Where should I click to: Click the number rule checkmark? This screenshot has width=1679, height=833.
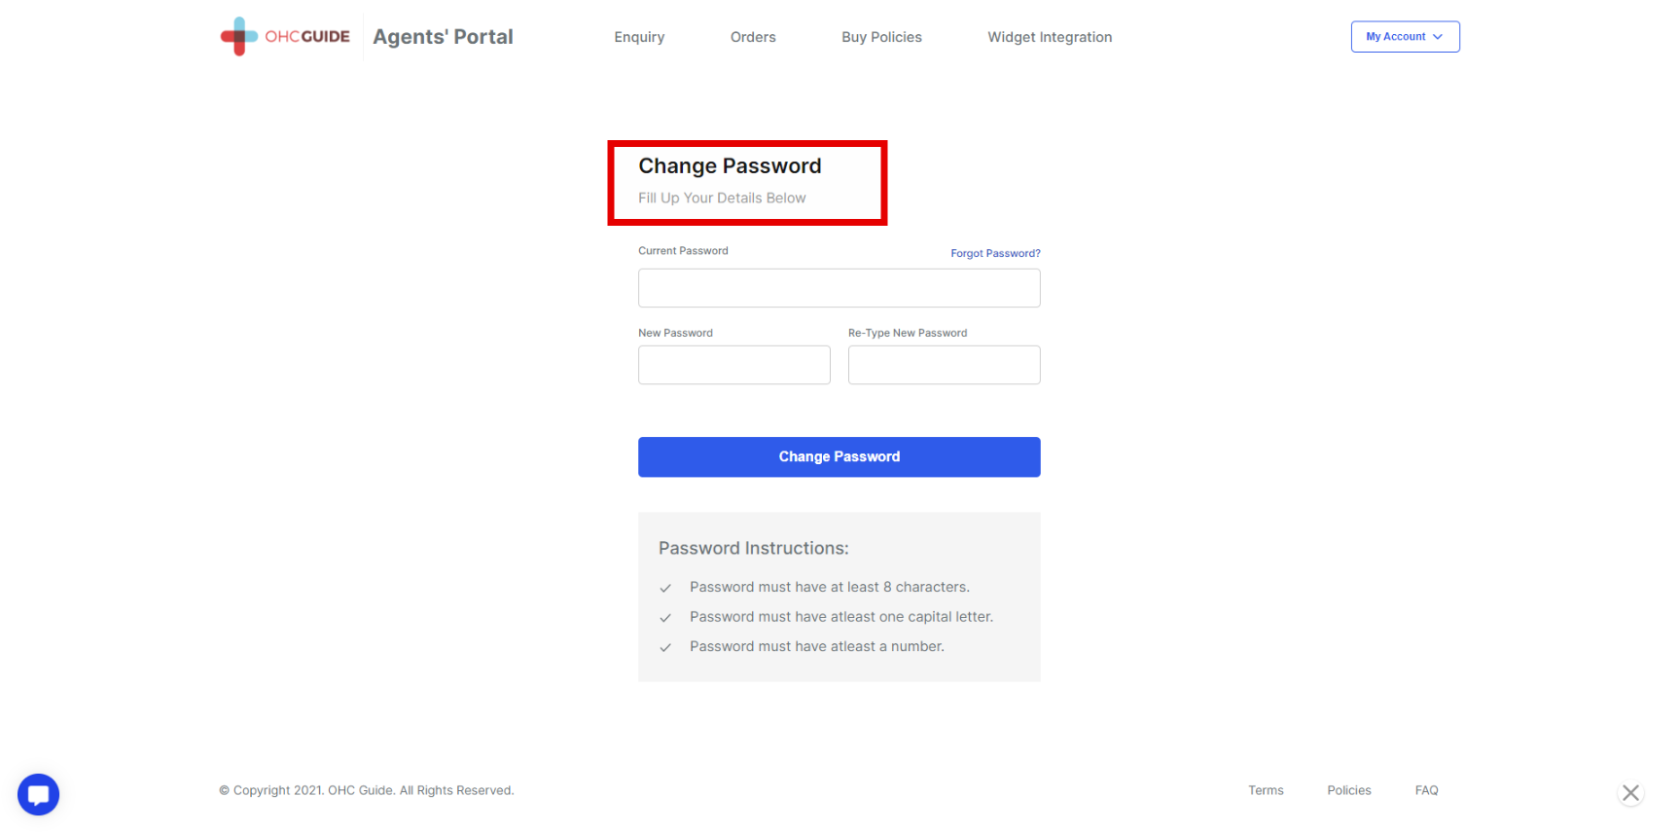[665, 647]
